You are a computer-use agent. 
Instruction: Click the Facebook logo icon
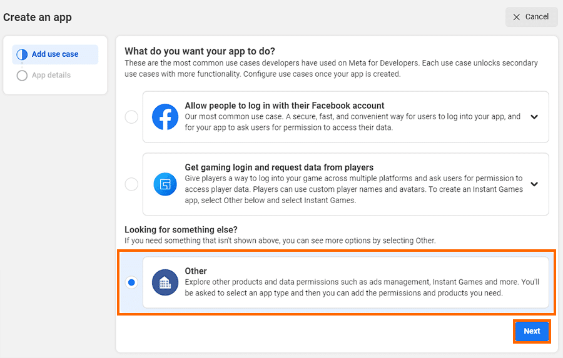point(165,117)
